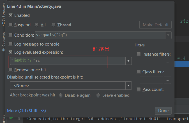Screen dimensions: 189x123
Task: Select the Thread suspend radio button
Action: [x=53, y=25]
